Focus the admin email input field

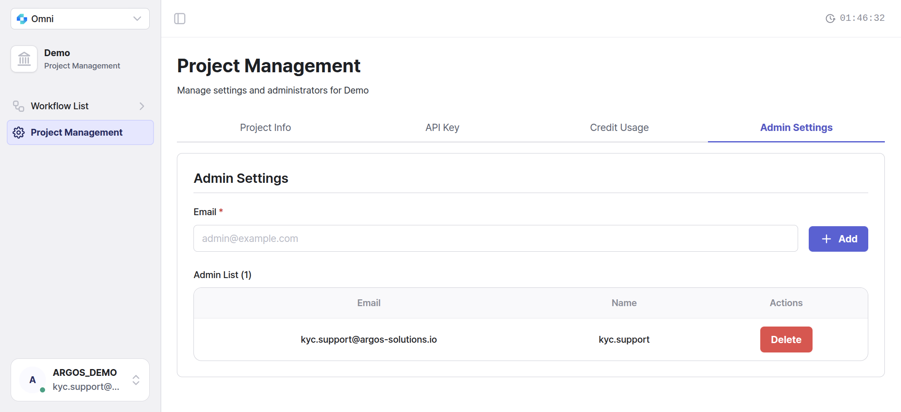(x=495, y=239)
